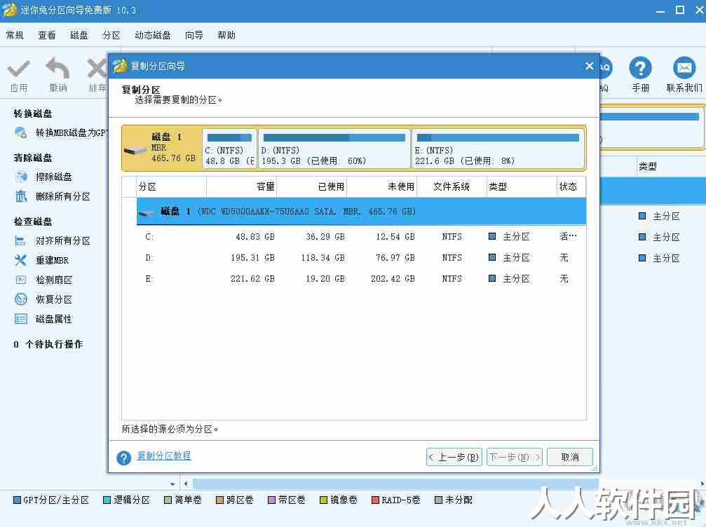Select E: (NTFS) 221.6 GB block in disk map
Screen dimensions: 706x527
(498, 149)
